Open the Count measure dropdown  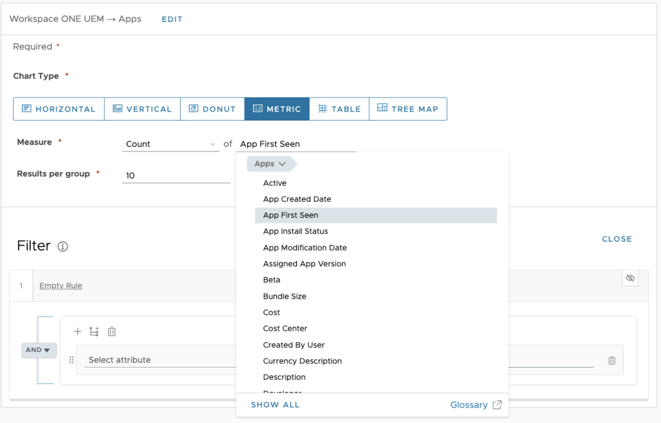(x=171, y=144)
